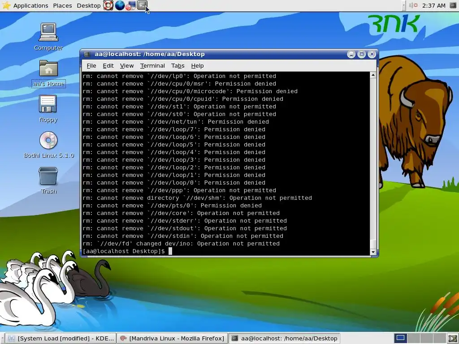Launch terminal from the top panel icon
Viewport: 459px width, 344px height.
(x=142, y=5)
